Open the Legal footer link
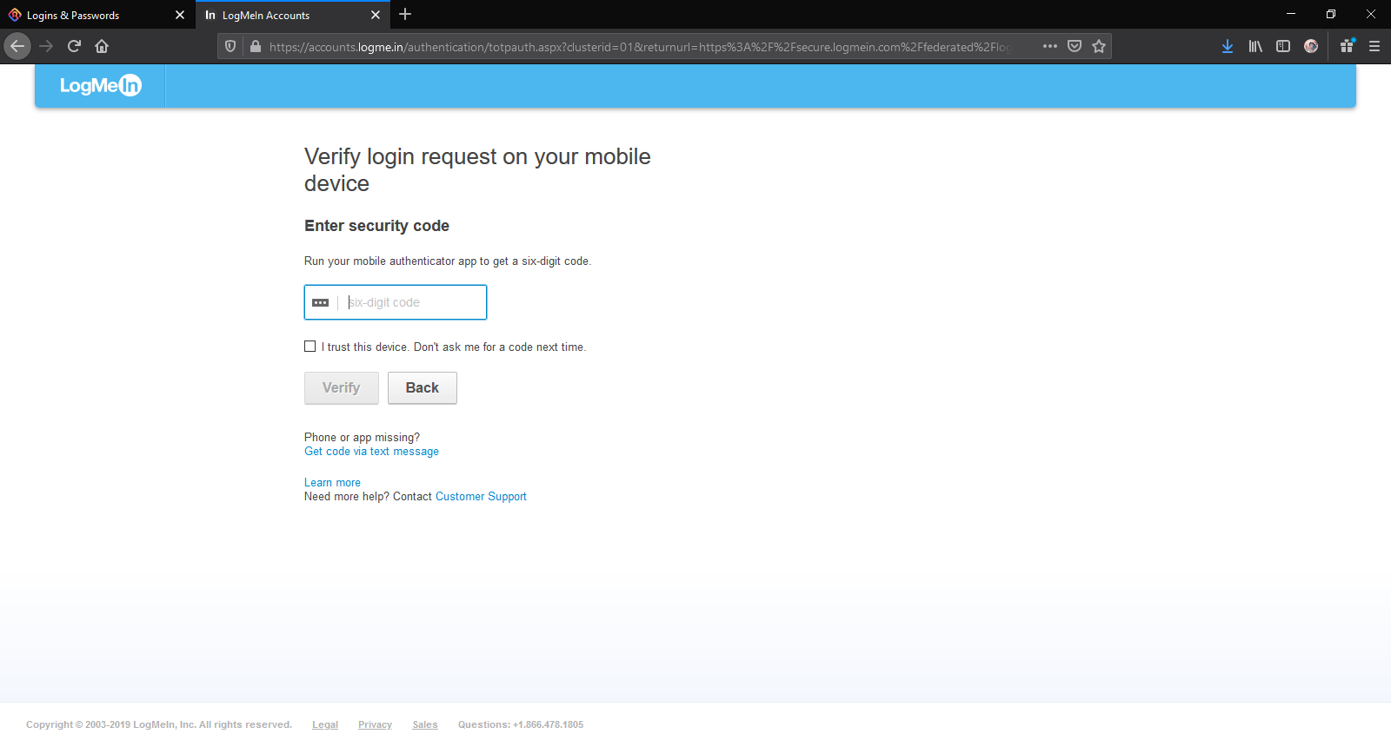 pos(325,724)
